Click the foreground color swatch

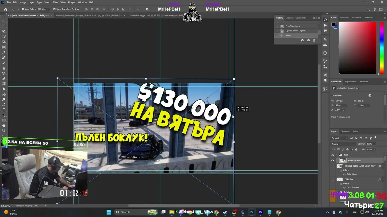click(333, 25)
